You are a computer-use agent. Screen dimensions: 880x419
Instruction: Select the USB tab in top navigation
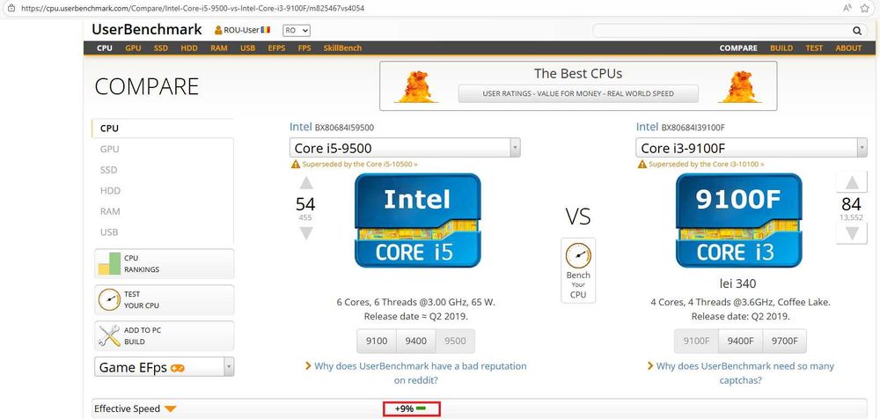(247, 48)
